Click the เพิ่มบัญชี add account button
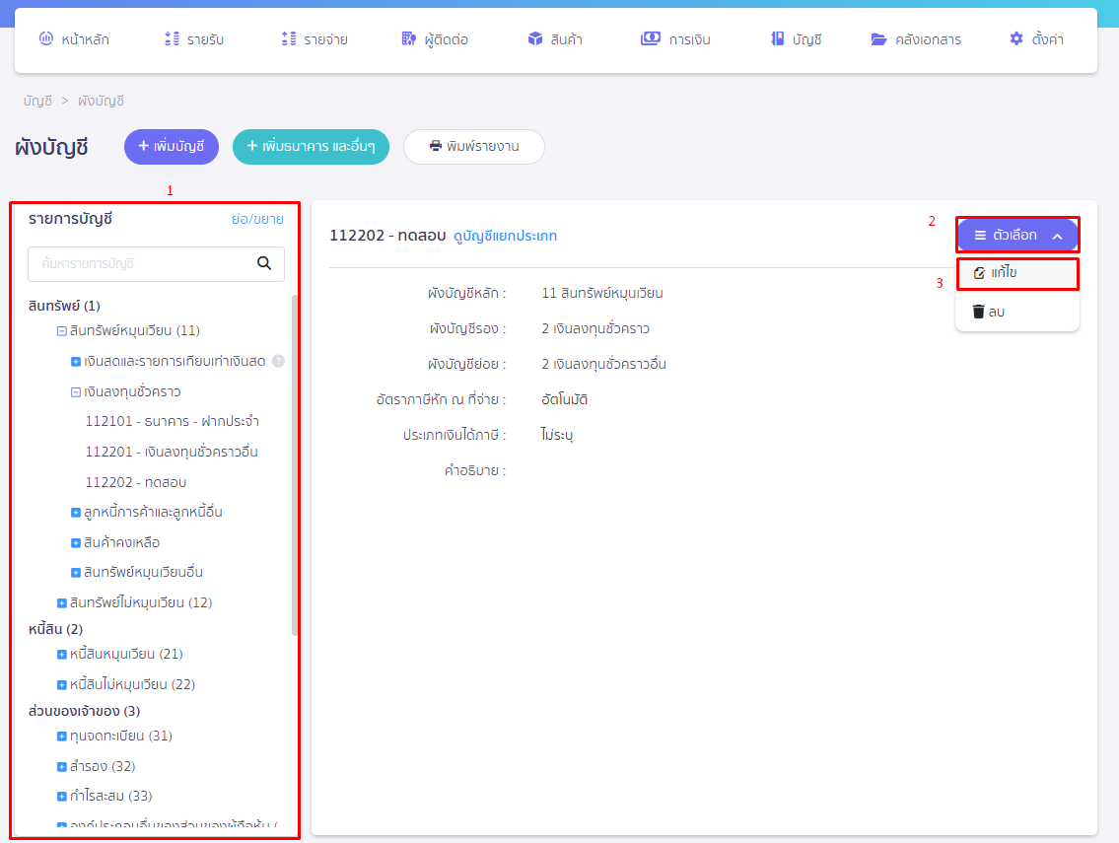The image size is (1119, 843). 171,146
